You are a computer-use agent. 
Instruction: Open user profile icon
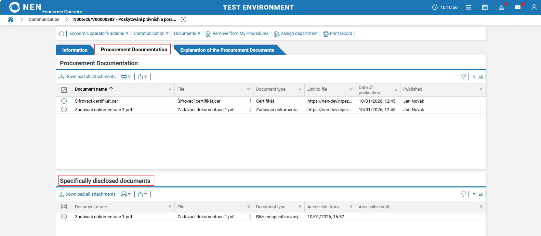534,7
